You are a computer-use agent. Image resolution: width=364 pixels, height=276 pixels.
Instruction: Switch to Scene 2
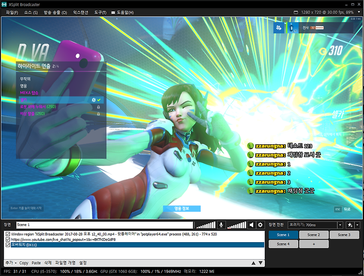click(x=313, y=235)
